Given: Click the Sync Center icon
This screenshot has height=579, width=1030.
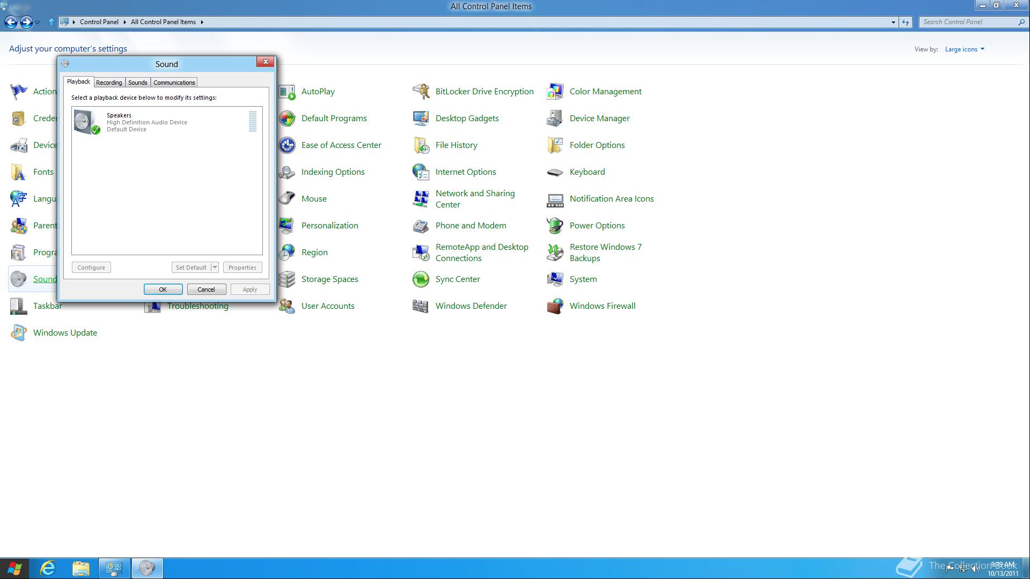Looking at the screenshot, I should [421, 279].
